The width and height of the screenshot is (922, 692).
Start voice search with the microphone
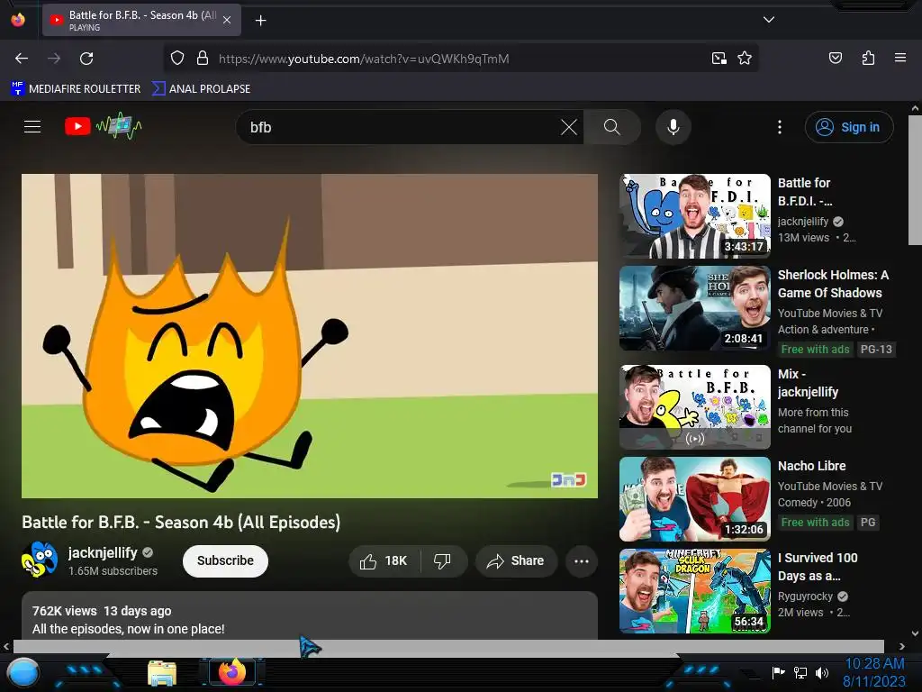pyautogui.click(x=673, y=127)
